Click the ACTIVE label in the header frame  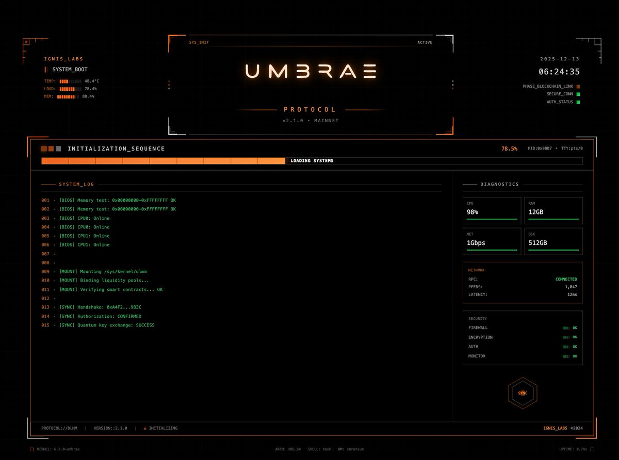pyautogui.click(x=425, y=42)
